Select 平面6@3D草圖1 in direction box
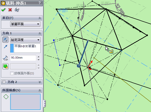The width and height of the screenshot is (151, 112). [x=25, y=46]
